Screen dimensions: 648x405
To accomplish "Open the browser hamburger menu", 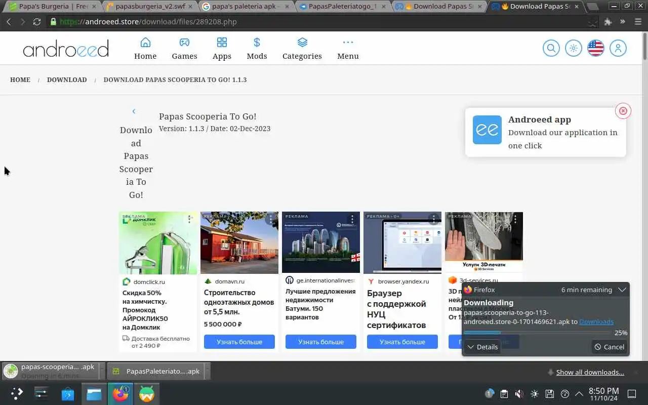I will click(x=637, y=22).
